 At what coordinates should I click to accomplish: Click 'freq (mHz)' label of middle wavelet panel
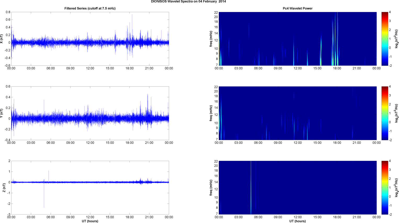pos(211,113)
